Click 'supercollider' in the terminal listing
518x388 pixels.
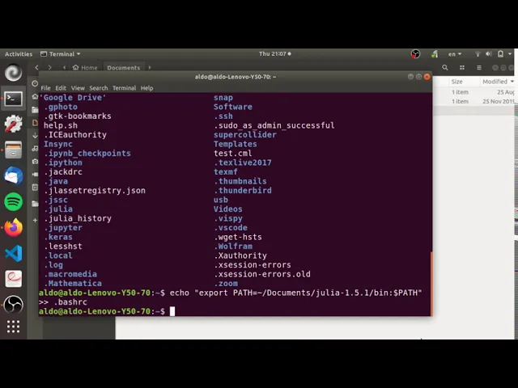pos(244,135)
